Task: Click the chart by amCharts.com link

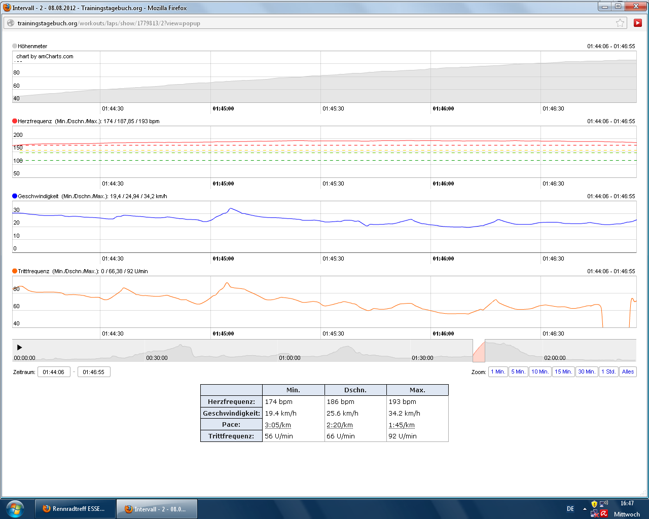Action: click(45, 56)
